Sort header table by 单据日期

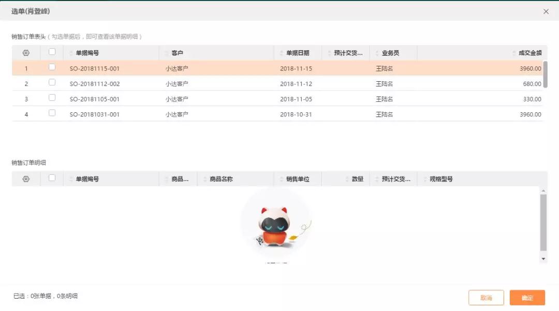pos(298,53)
